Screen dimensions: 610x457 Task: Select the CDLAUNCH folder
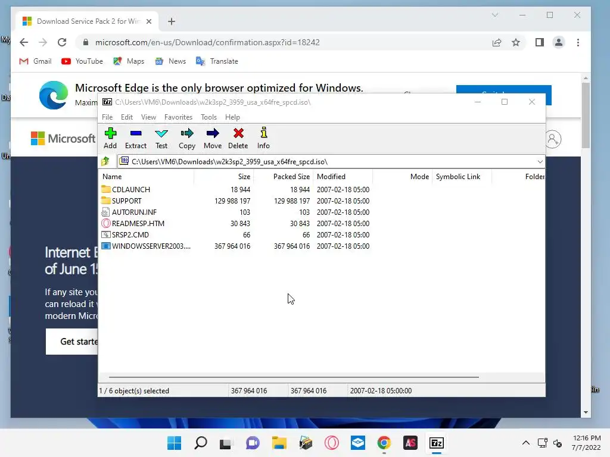(130, 190)
